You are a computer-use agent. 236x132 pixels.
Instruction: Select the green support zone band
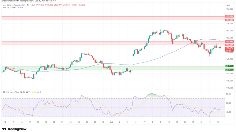coord(111,68)
